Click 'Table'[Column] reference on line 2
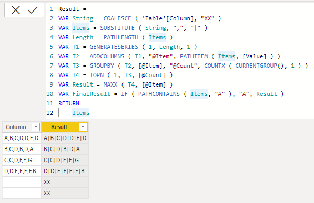The height and width of the screenshot is (203, 314). pos(168,18)
